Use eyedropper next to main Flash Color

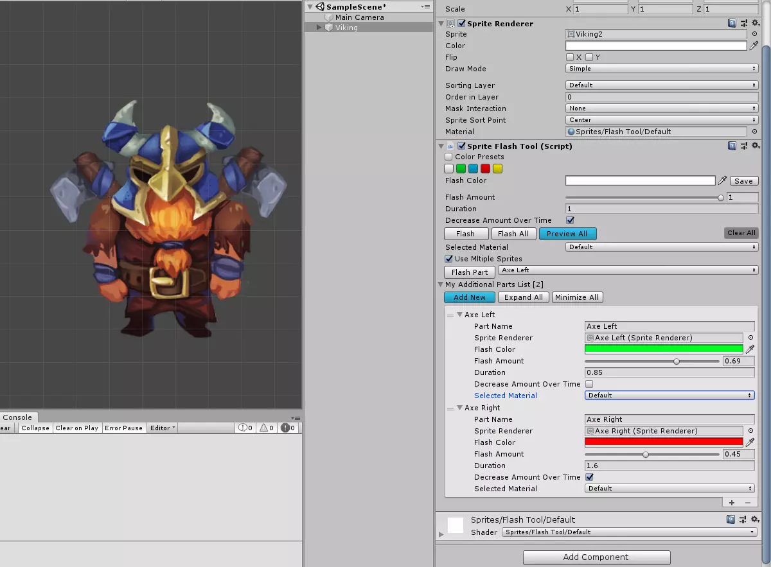[x=723, y=180]
